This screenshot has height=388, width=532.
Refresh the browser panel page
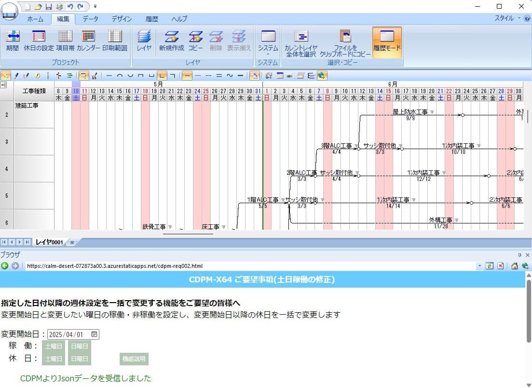coord(489,266)
